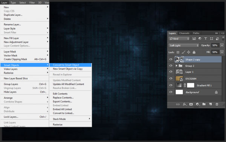Open the Opacity slider arrow
This screenshot has height=142, width=226.
pyautogui.click(x=222, y=45)
